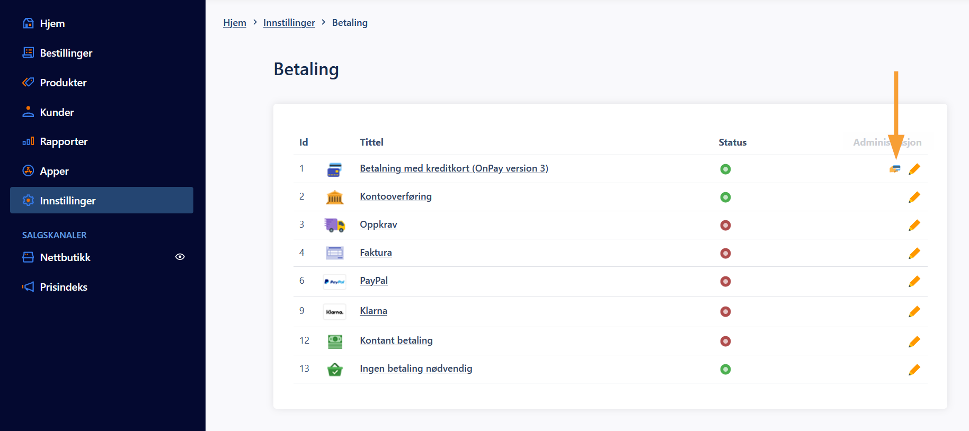Open the Klarna payment link

click(x=373, y=311)
